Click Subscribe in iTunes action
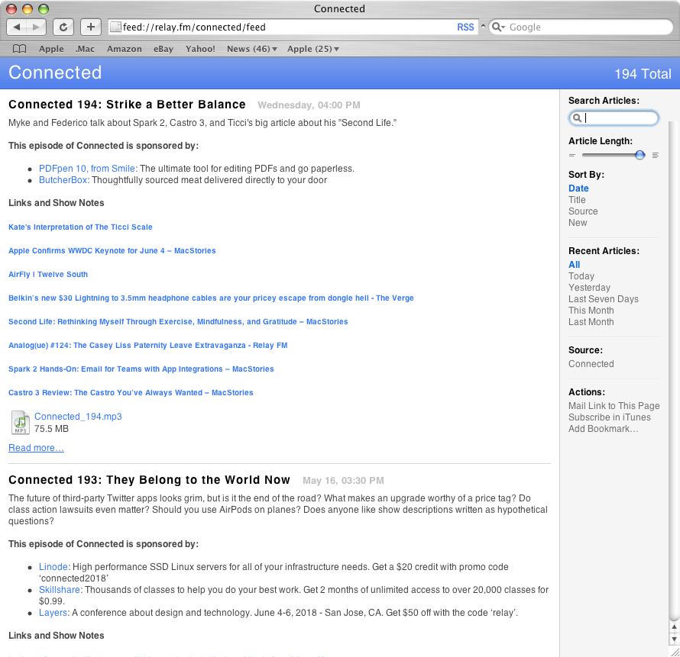 click(609, 417)
